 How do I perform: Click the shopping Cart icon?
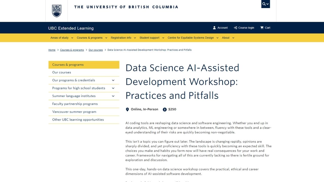click(x=262, y=28)
